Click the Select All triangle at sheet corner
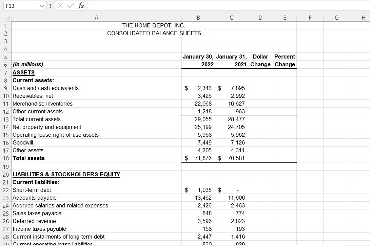 coord(7,17)
